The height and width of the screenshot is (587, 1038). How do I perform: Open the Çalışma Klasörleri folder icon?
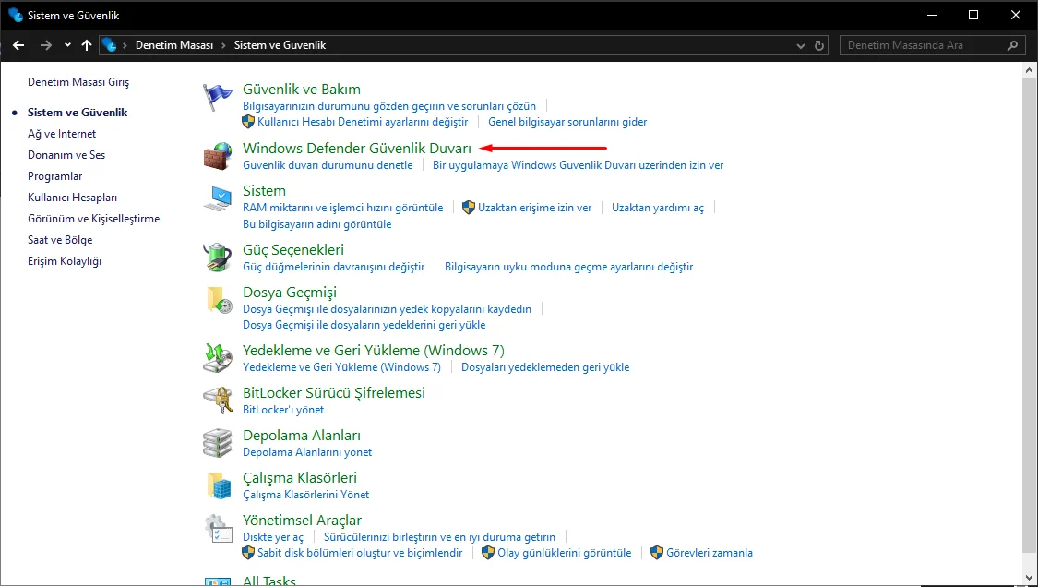219,485
